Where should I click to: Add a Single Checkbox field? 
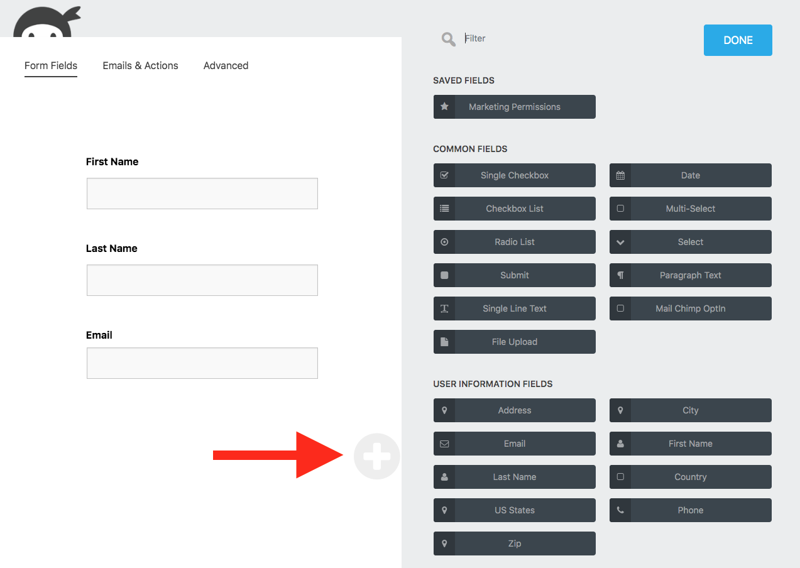514,175
